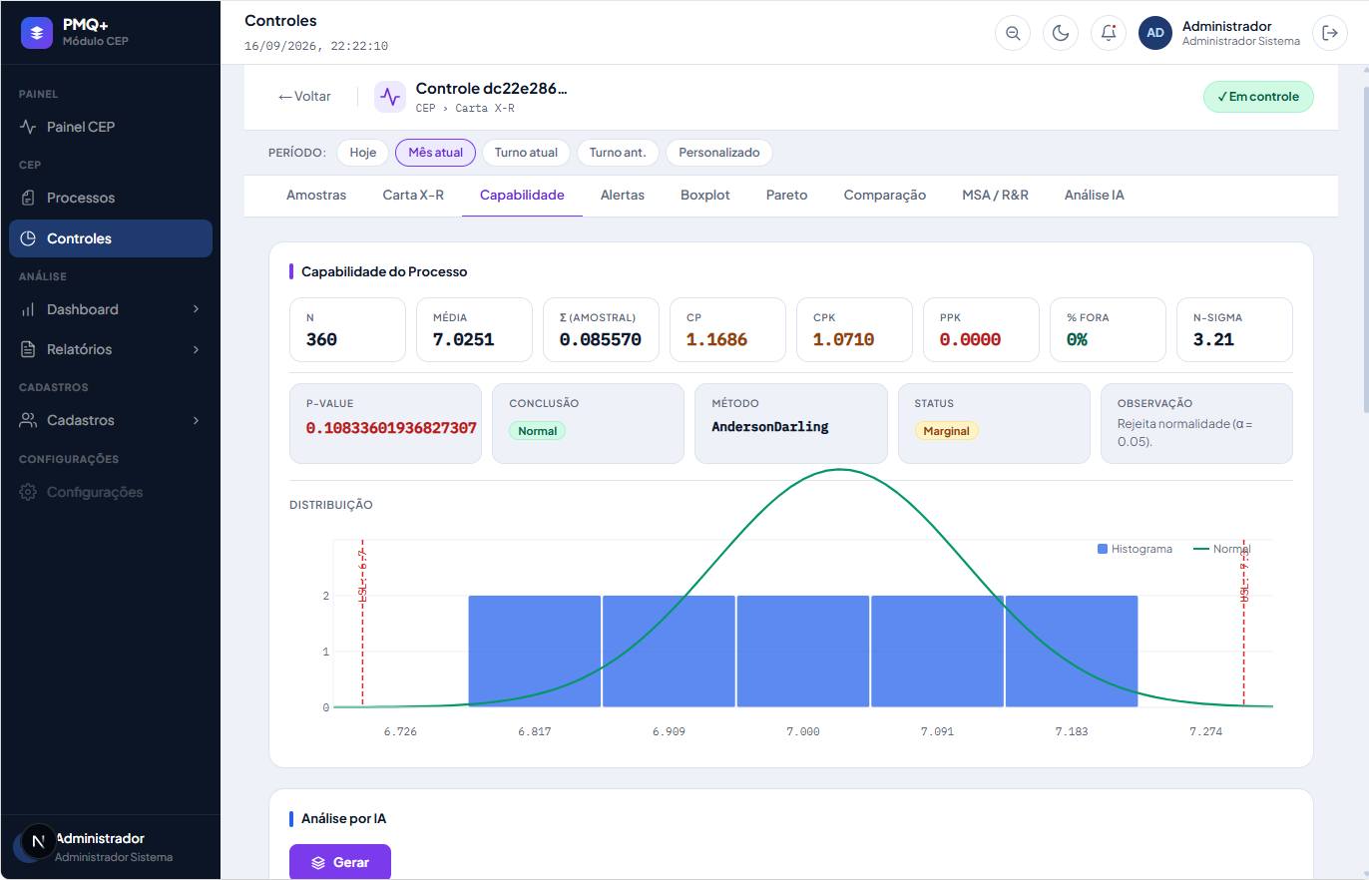This screenshot has height=880, width=1369.
Task: Click the zoom out magnifier icon
Action: tap(1013, 33)
